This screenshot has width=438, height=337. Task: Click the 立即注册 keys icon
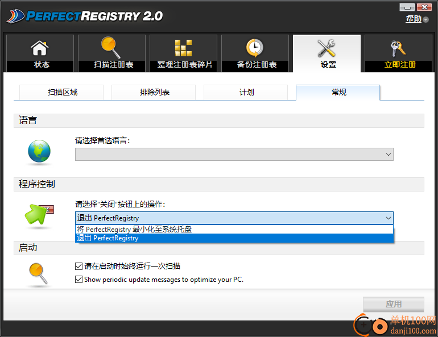click(x=398, y=48)
